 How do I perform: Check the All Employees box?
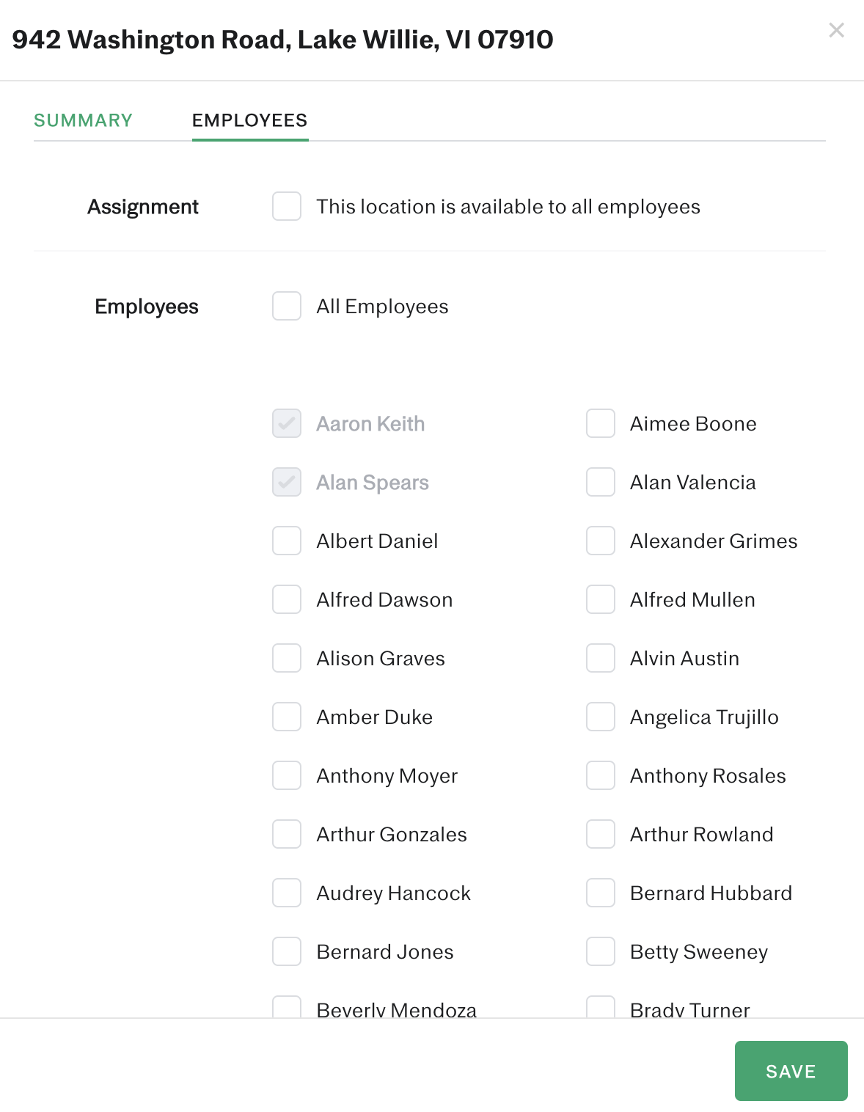coord(287,306)
